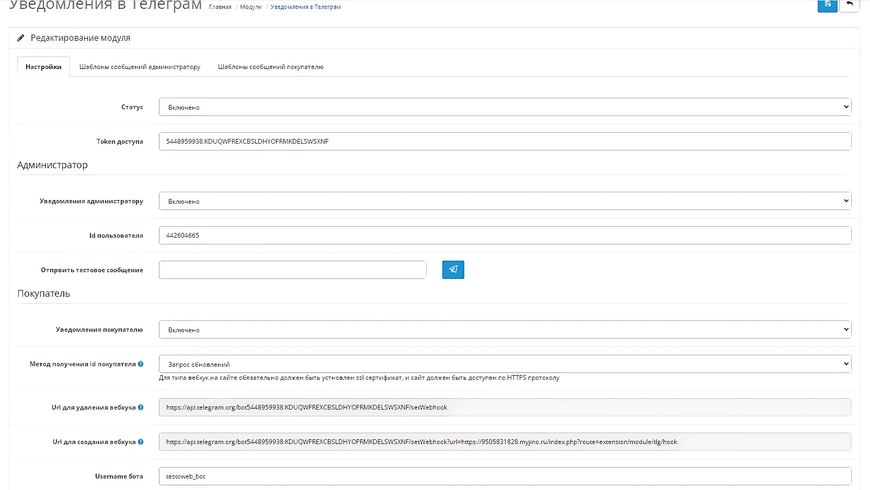This screenshot has width=870, height=490.
Task: Click the Администратор section heading
Action: click(x=52, y=165)
